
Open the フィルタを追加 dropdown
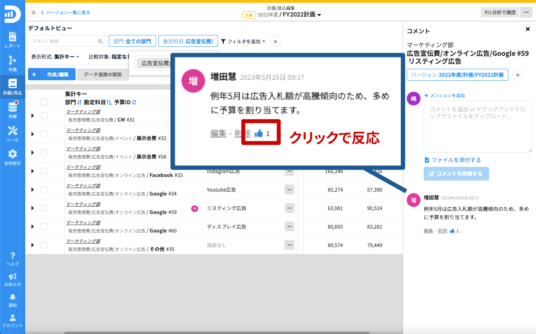point(243,41)
